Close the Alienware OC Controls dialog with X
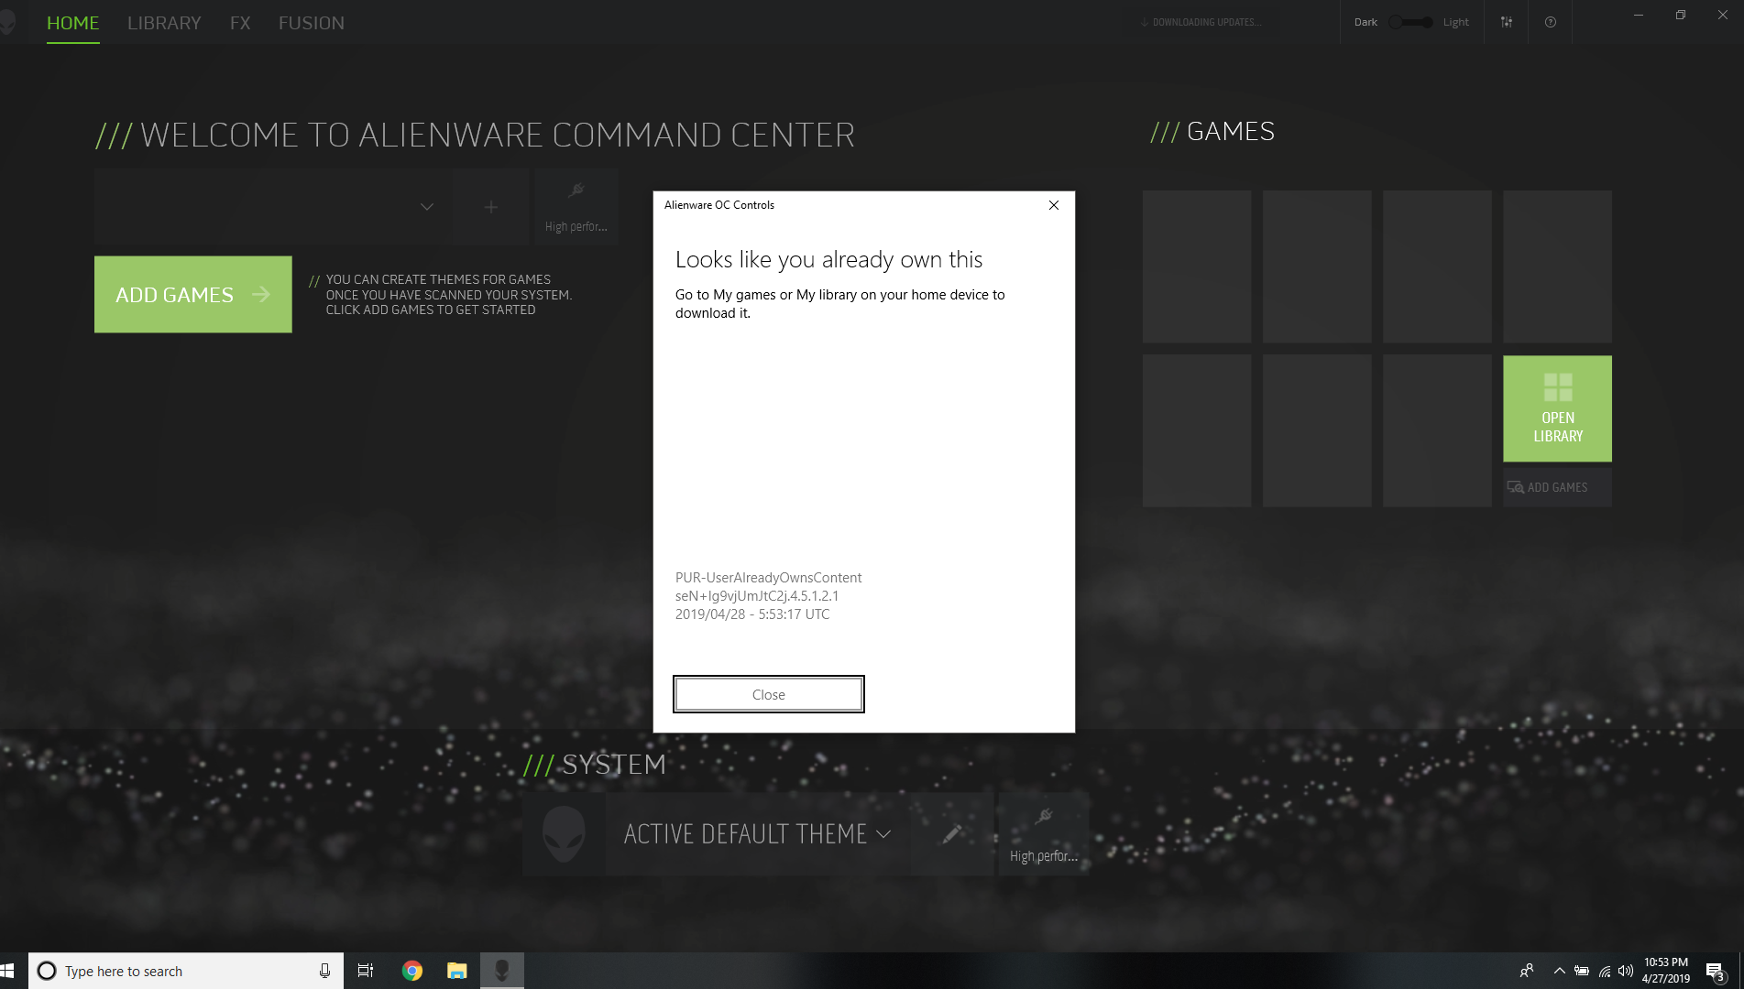Viewport: 1744px width, 989px height. (x=1054, y=205)
